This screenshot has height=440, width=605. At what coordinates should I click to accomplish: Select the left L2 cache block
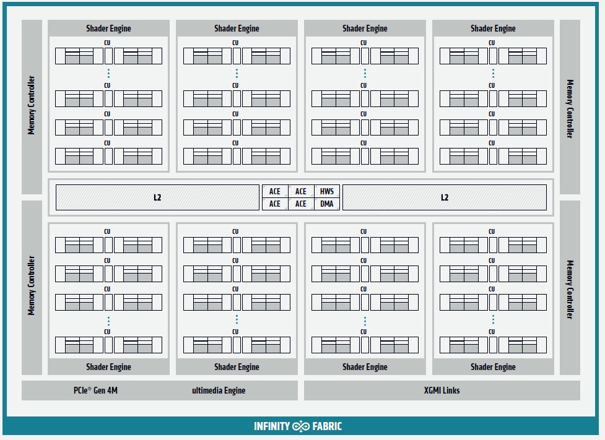[x=157, y=197]
